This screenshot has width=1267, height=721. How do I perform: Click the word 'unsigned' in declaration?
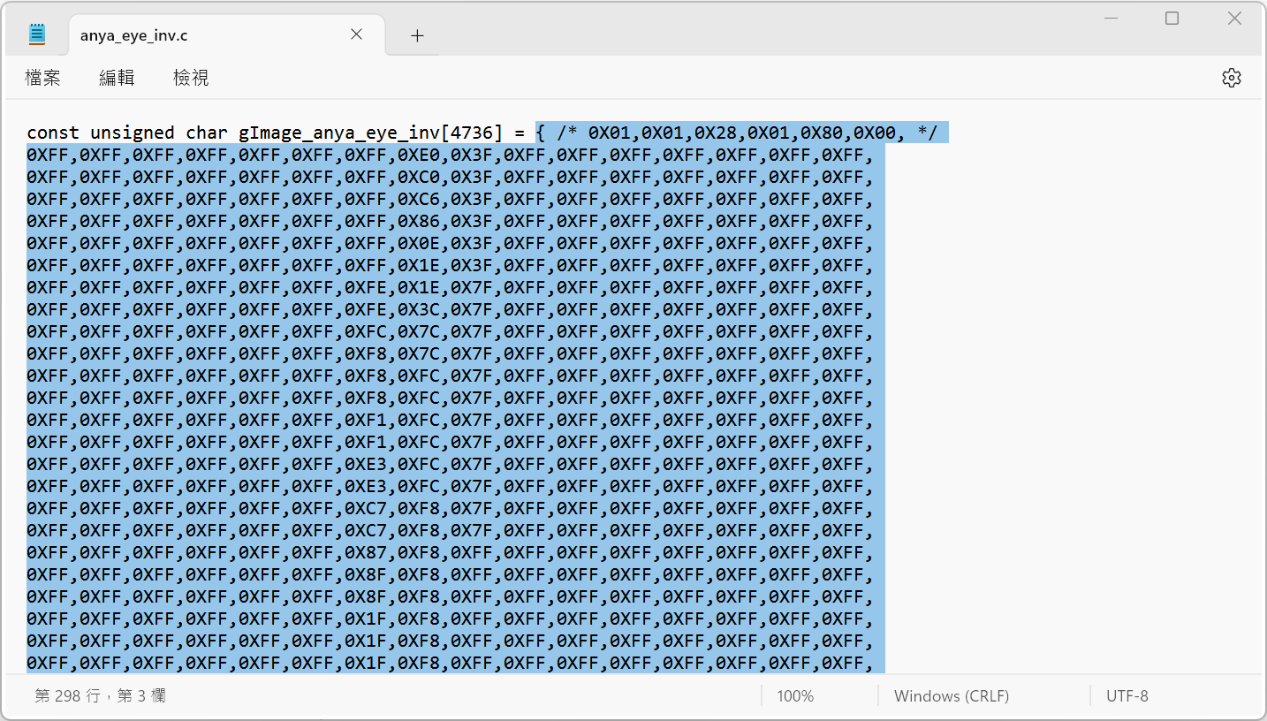pos(133,133)
